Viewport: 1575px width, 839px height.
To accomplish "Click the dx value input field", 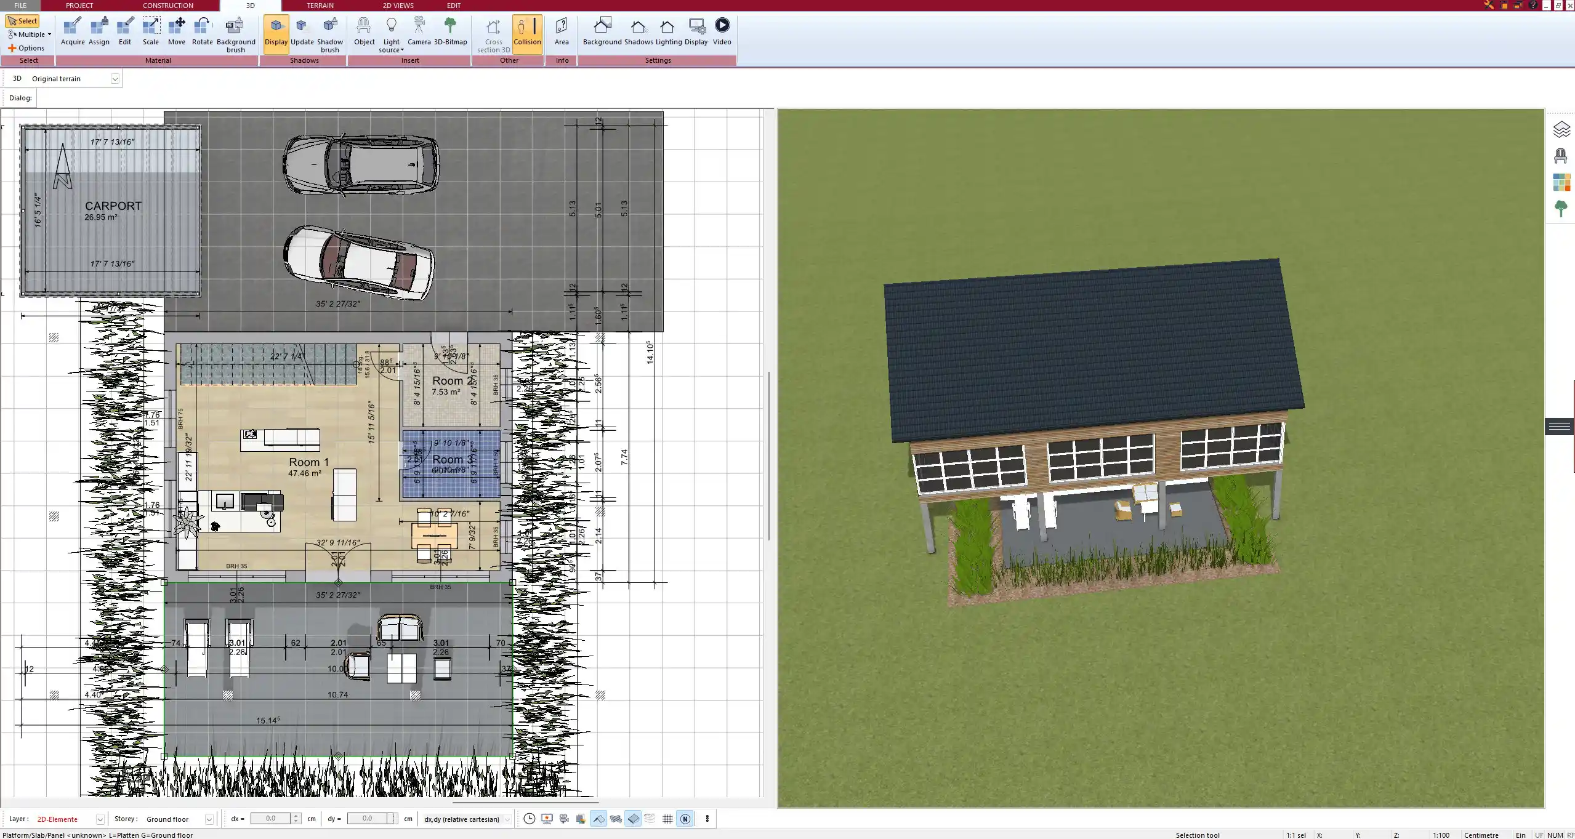I will 271,819.
